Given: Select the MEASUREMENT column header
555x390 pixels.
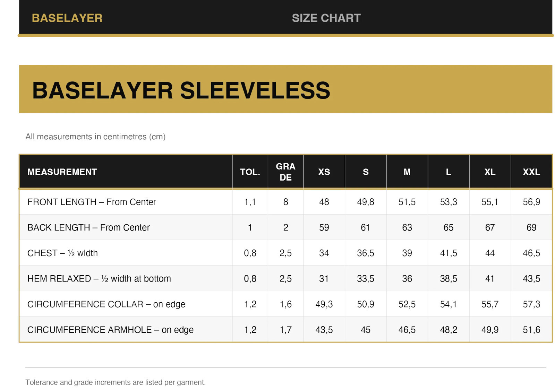Looking at the screenshot, I should [x=62, y=172].
